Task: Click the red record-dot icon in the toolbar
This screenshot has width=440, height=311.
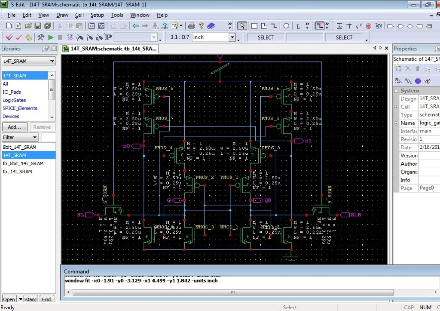Action: 368,26
